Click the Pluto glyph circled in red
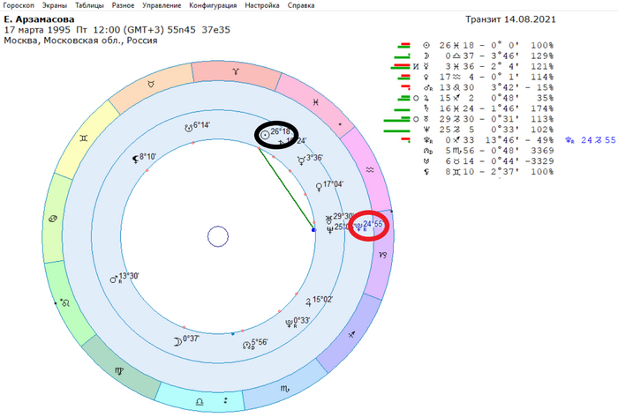Screen dimensions: 618x417 pyautogui.click(x=359, y=227)
